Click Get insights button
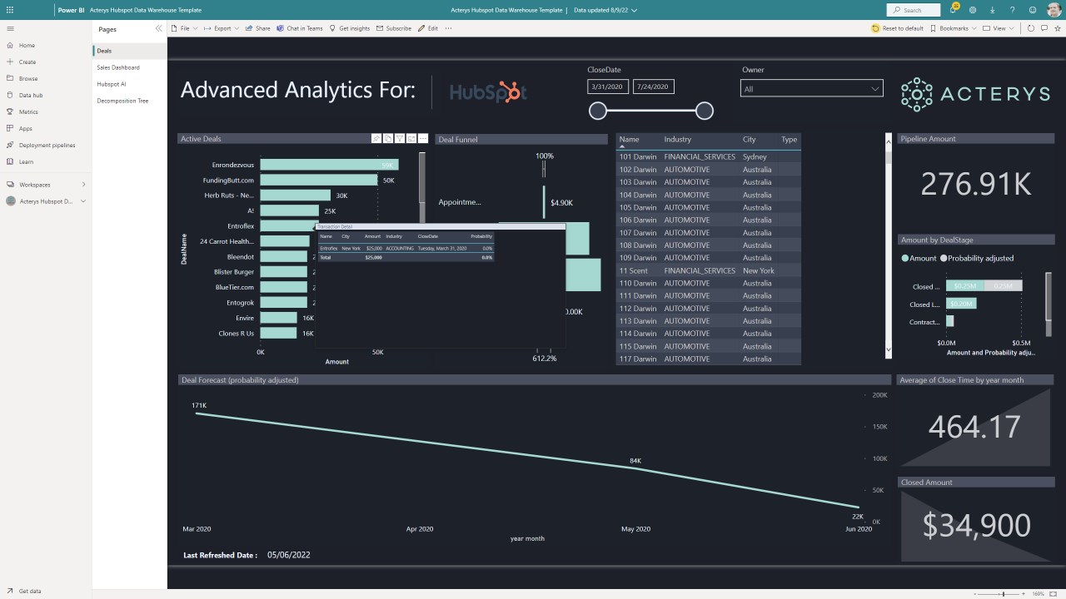The image size is (1066, 599). (x=350, y=28)
